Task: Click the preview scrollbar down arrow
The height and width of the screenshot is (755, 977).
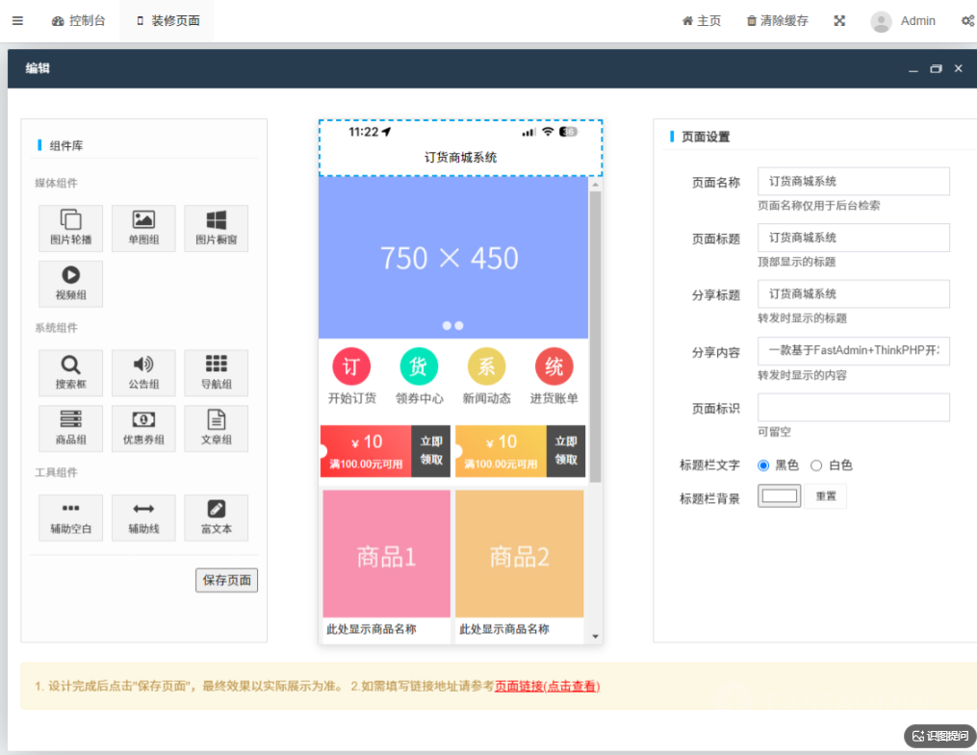Action: [x=595, y=636]
